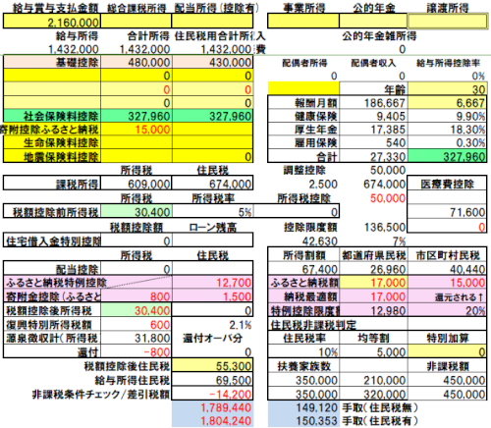Click the -14,200 difference tax cell
Image resolution: width=491 pixels, height=428 pixels.
(212, 394)
